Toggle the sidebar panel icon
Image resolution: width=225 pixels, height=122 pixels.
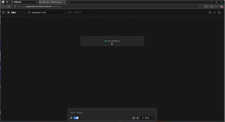(x=4, y=12)
